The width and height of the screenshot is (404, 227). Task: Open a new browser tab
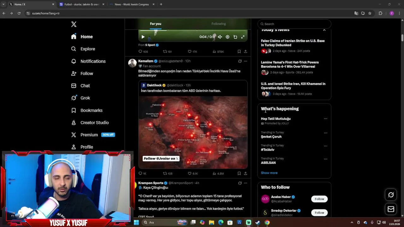161,4
